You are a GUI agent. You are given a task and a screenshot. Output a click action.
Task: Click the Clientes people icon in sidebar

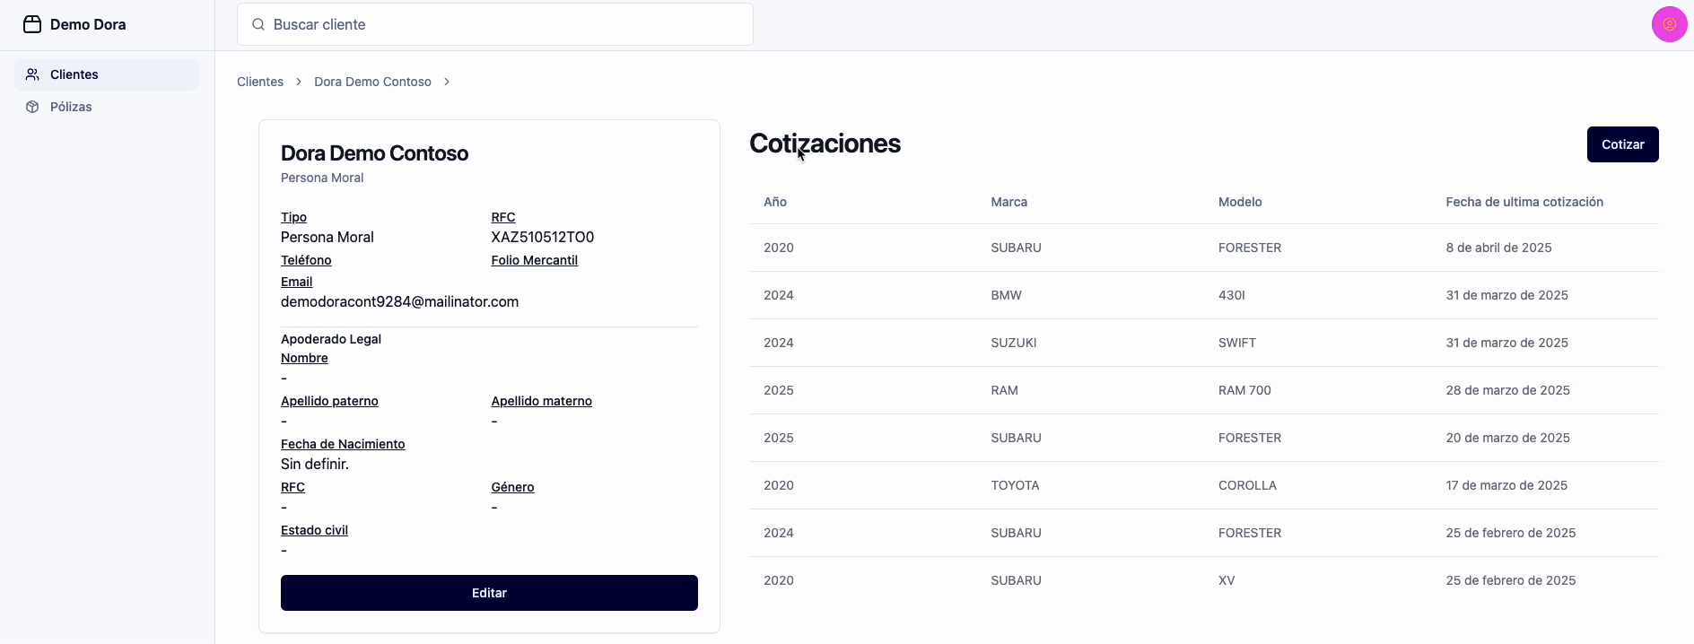(32, 74)
